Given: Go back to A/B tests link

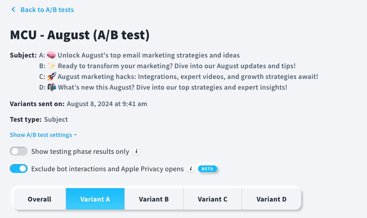Looking at the screenshot, I should [47, 9].
